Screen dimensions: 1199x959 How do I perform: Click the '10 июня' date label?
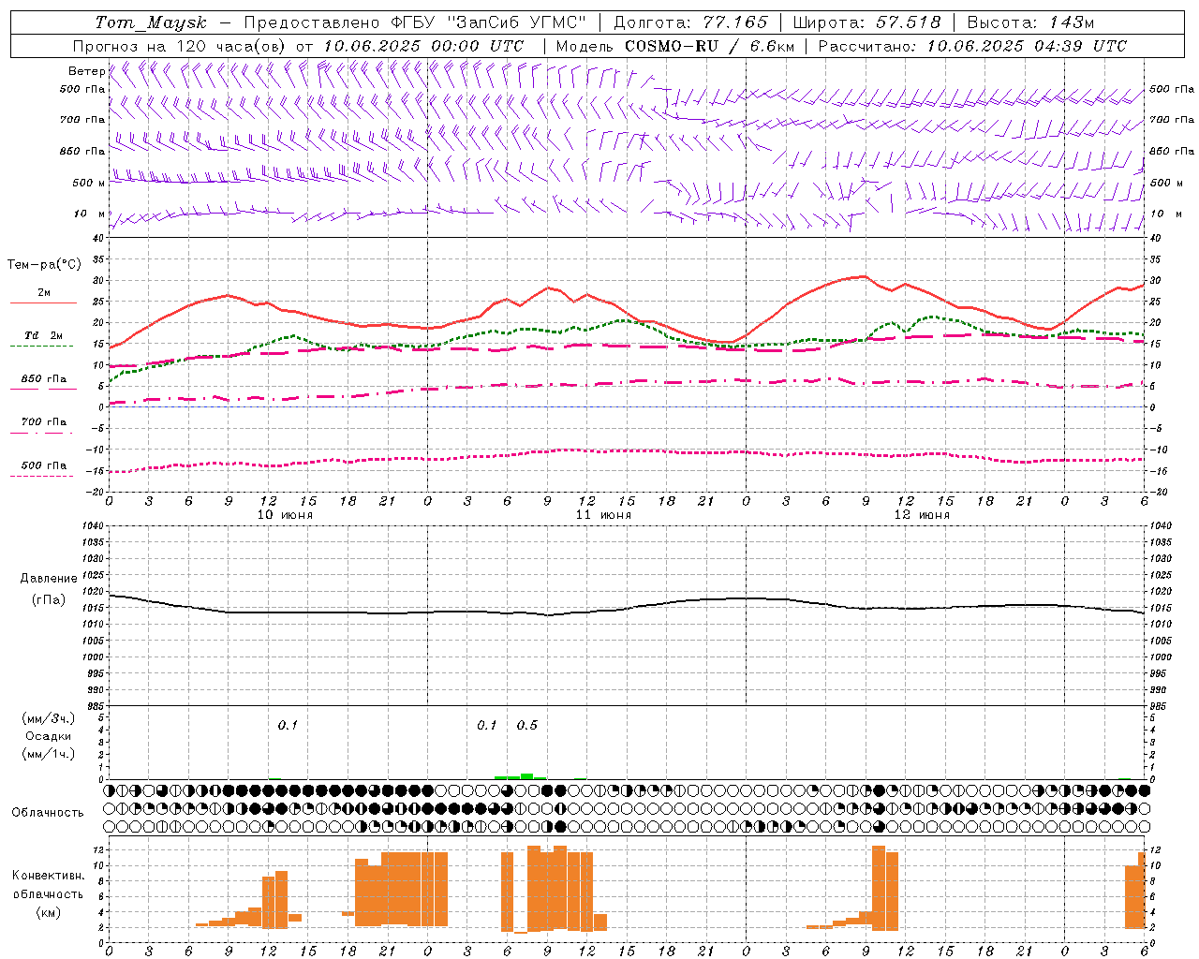(285, 515)
